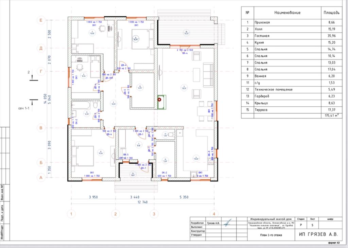The width and height of the screenshot is (348, 248).
Task: Select the grid axis bubble labeled А
Action: pos(41,177)
